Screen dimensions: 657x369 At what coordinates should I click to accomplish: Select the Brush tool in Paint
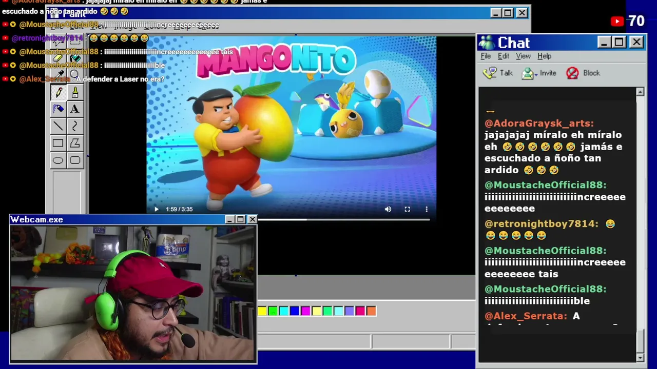75,92
